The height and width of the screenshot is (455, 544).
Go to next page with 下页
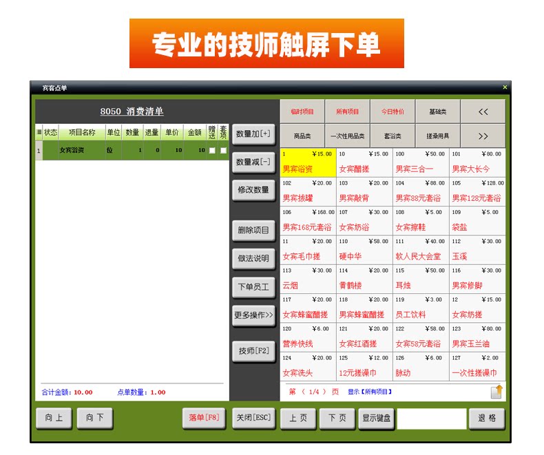(337, 419)
